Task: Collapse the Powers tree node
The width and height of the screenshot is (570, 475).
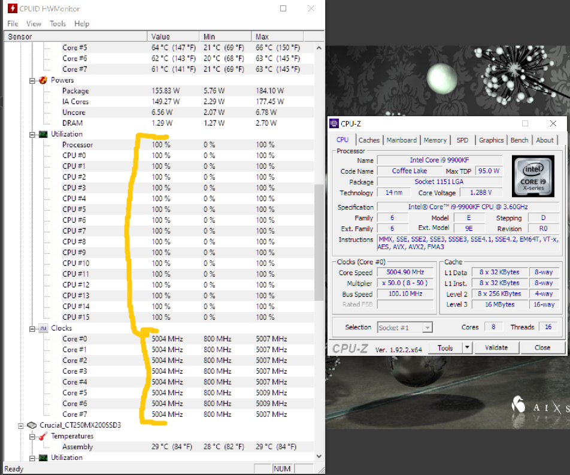Action: tap(32, 81)
